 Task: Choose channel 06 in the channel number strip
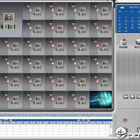pyautogui.click(x=2, y=115)
